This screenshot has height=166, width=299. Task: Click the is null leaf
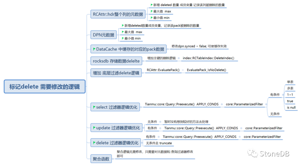291,108
